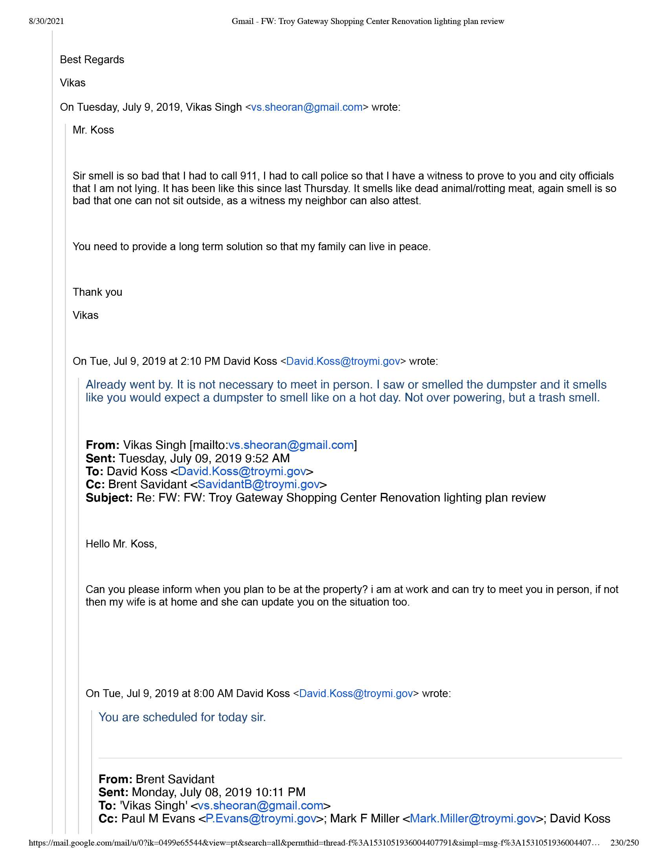Click the mailto vs.sheoran@gmail.com link after From: Vikas Singh
This screenshot has width=668, height=864.
click(x=291, y=445)
